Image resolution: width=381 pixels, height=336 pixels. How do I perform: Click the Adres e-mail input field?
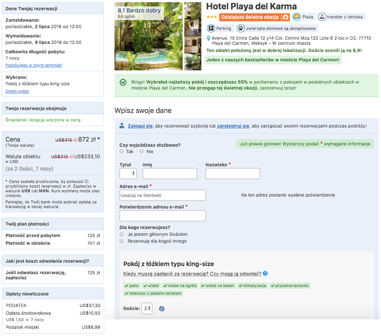pyautogui.click(x=163, y=195)
